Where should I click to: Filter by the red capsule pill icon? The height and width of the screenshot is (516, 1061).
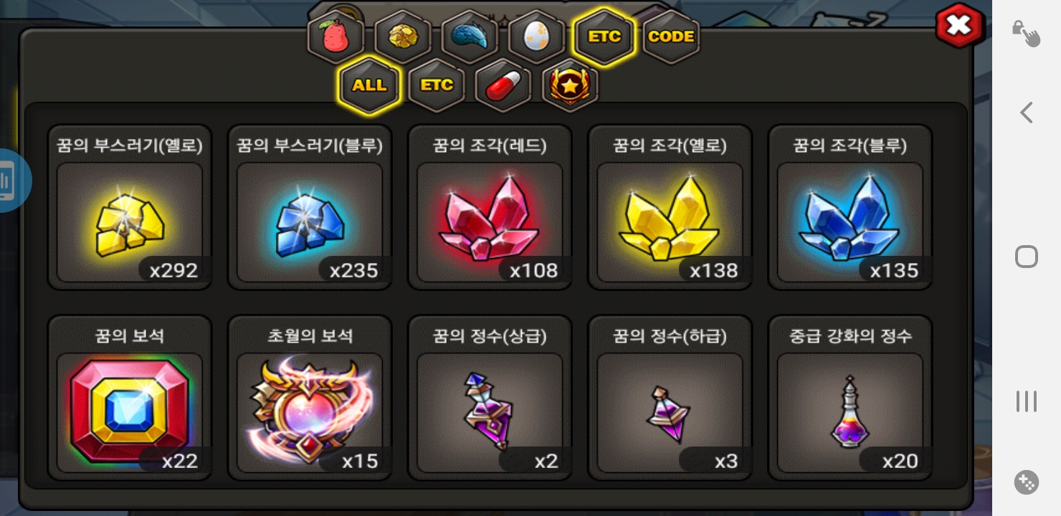503,85
